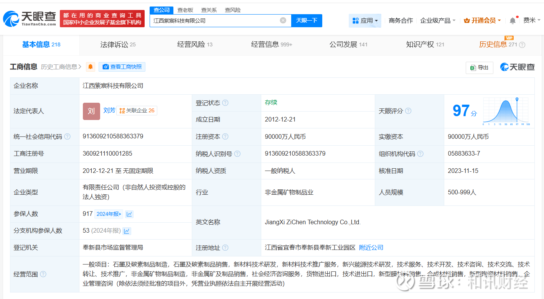Click the help icon beside 经营范围

tap(43, 274)
